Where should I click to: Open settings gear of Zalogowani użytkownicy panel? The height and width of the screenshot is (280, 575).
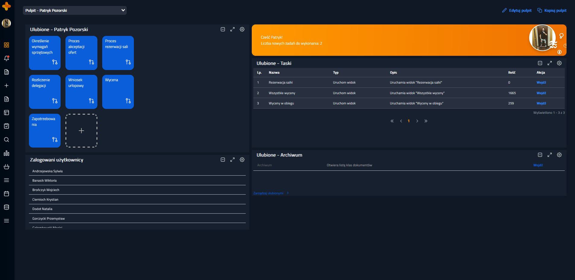click(242, 160)
